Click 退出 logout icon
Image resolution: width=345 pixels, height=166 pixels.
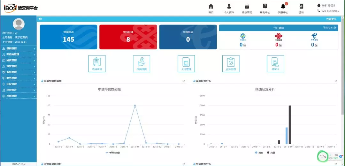coord(301,9)
